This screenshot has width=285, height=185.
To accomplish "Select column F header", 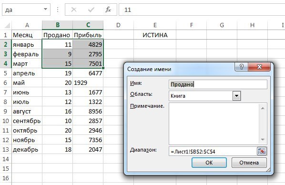I will coord(192,25).
